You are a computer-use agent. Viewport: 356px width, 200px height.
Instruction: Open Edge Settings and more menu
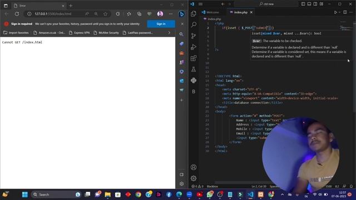pyautogui.click(x=171, y=14)
